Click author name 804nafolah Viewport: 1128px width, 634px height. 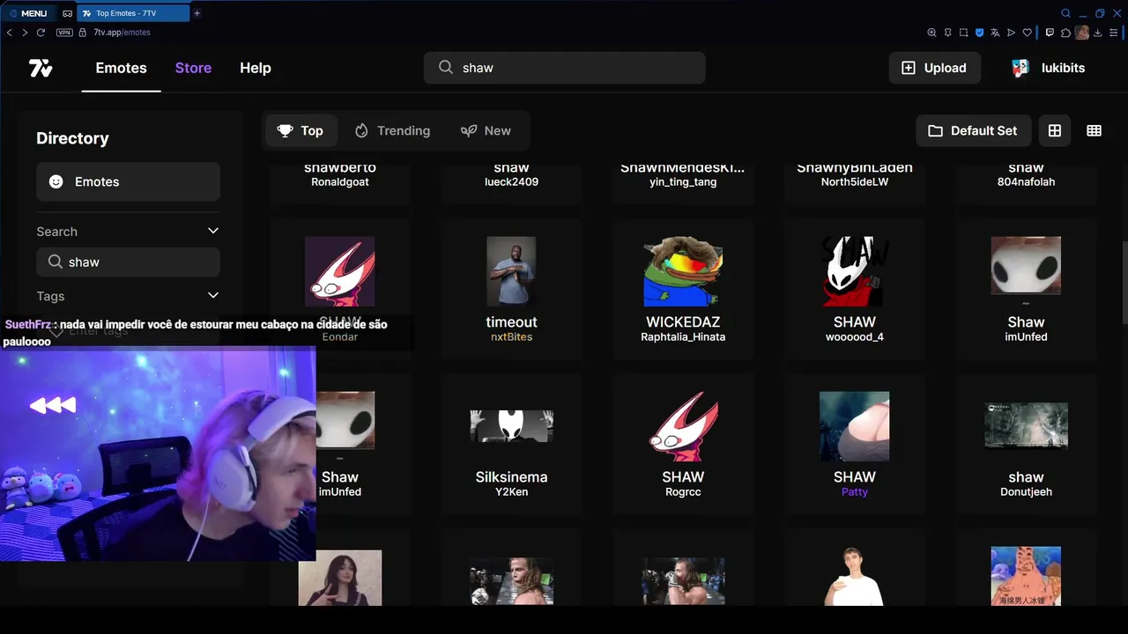(x=1026, y=181)
